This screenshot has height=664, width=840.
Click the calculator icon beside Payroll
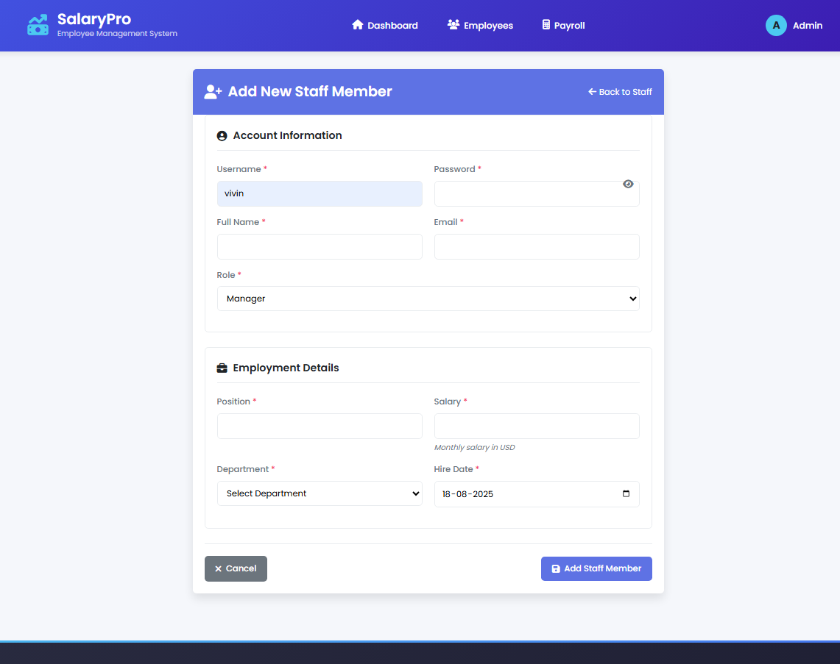[546, 25]
